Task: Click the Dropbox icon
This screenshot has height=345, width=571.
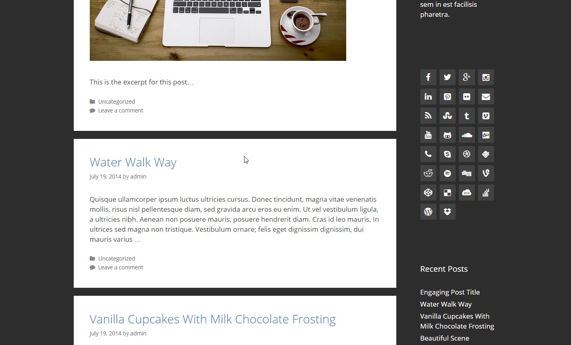Action: [447, 212]
